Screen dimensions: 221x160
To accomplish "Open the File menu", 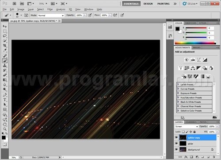I will click(x=4, y=9).
